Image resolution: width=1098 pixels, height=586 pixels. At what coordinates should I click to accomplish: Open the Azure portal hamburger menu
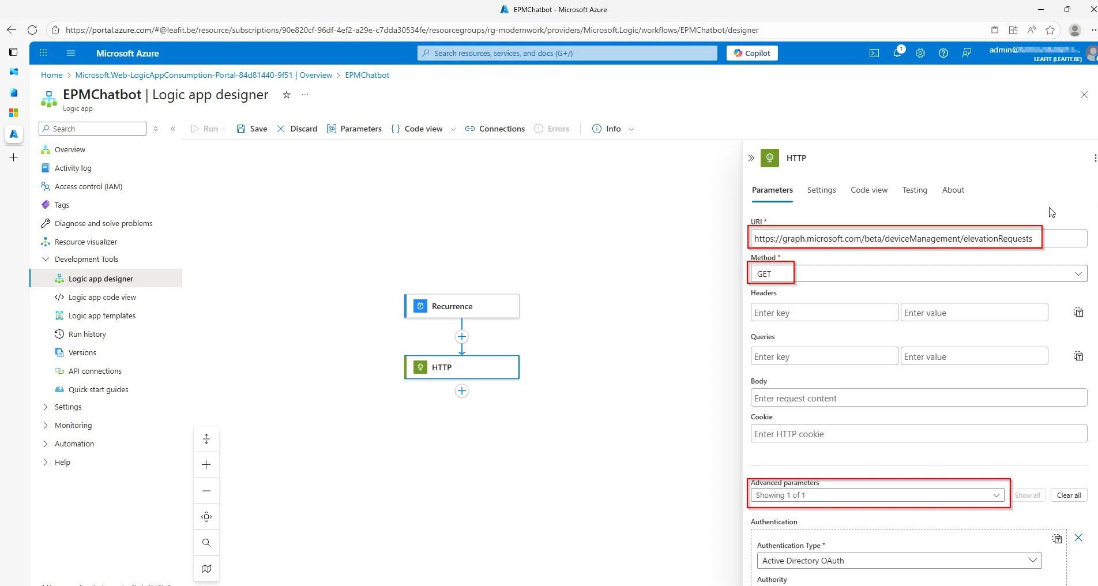point(71,53)
